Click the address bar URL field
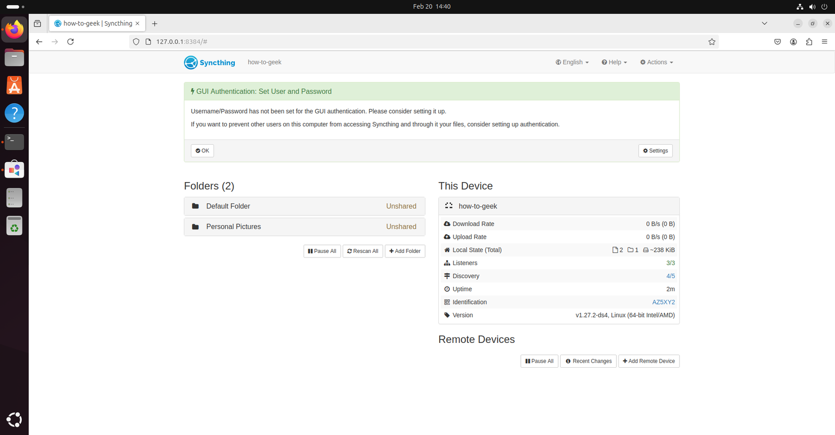The width and height of the screenshot is (835, 435). 405,41
